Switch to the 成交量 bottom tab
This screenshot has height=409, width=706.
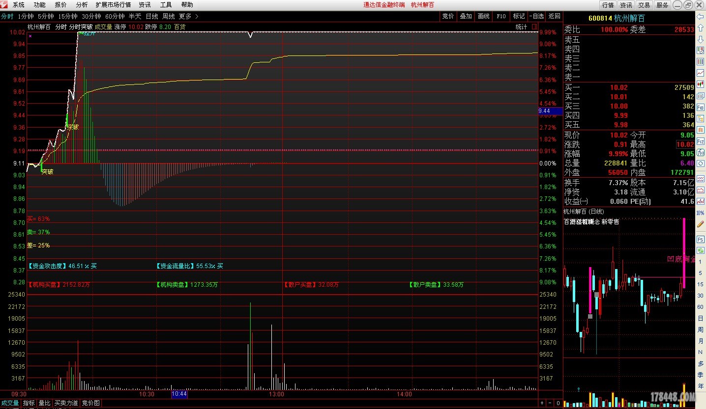10,403
